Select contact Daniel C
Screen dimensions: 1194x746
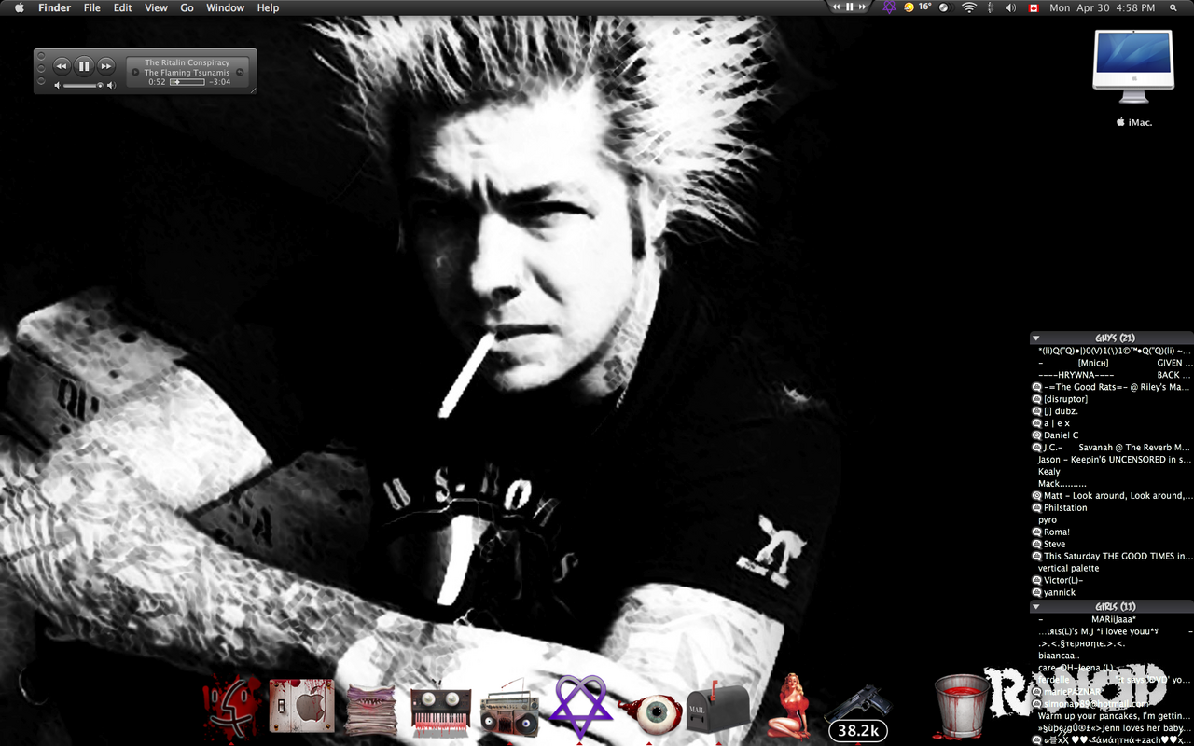tap(1112, 435)
